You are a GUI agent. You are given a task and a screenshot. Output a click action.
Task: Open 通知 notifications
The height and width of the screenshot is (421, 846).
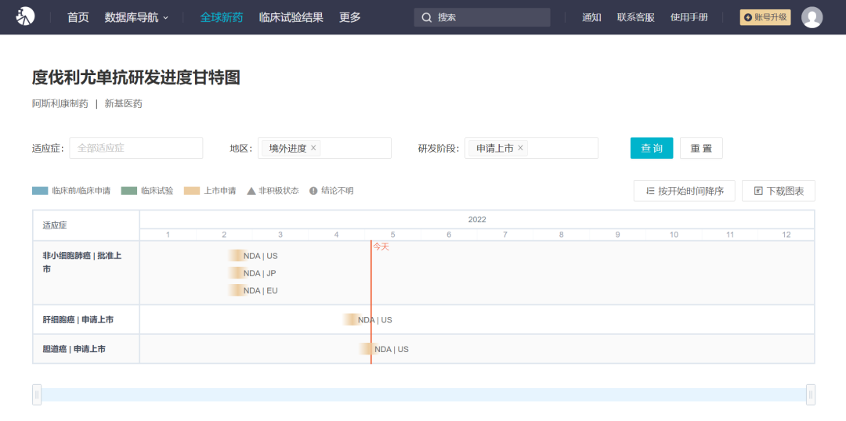[x=591, y=17]
